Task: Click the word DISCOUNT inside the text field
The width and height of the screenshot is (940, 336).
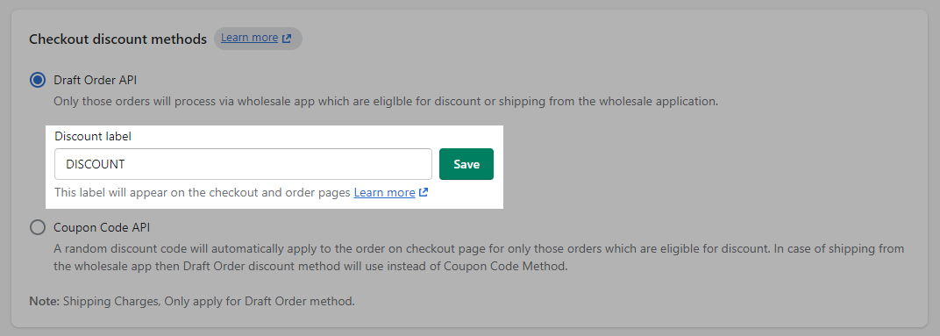Action: [x=96, y=164]
